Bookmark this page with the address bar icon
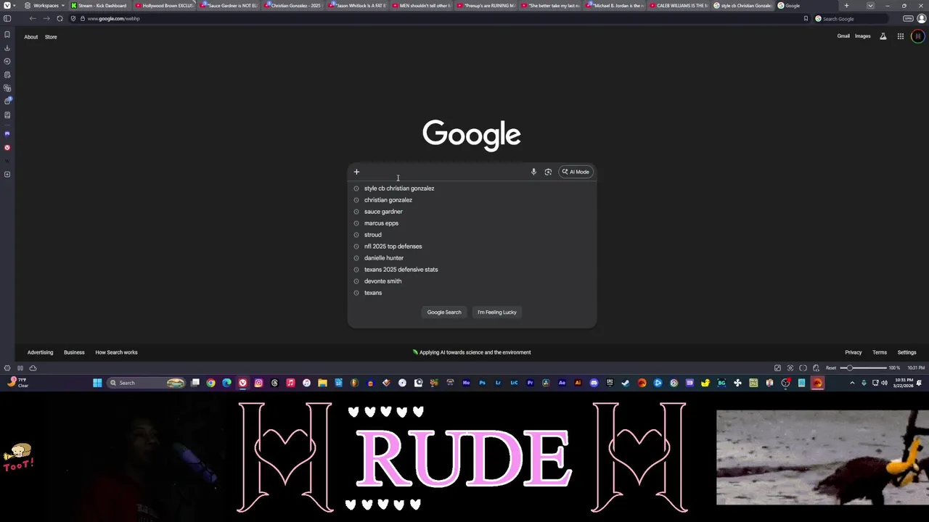Image resolution: width=929 pixels, height=522 pixels. (x=806, y=18)
